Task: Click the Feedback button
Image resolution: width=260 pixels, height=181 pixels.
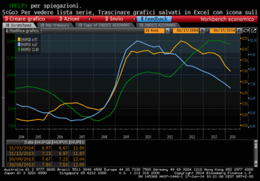Action: pos(154,19)
